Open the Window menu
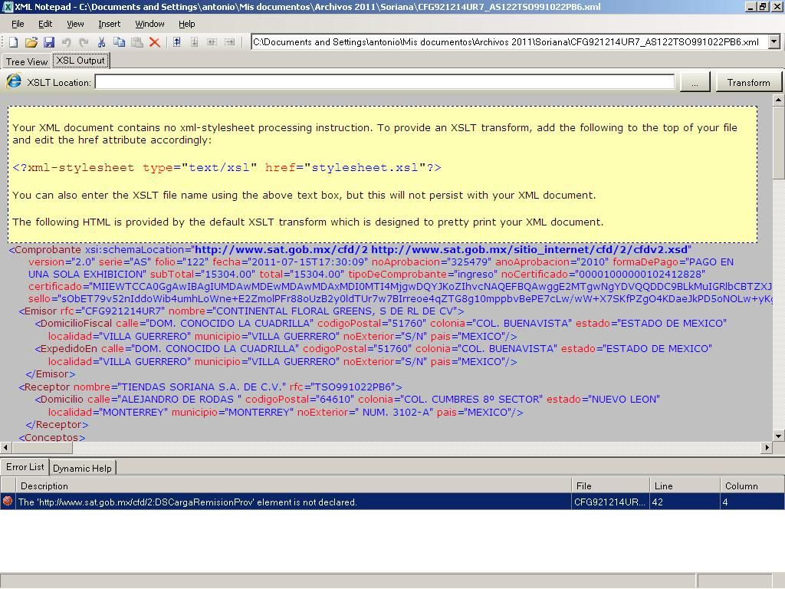Screen dimensions: 785x589 149,24
